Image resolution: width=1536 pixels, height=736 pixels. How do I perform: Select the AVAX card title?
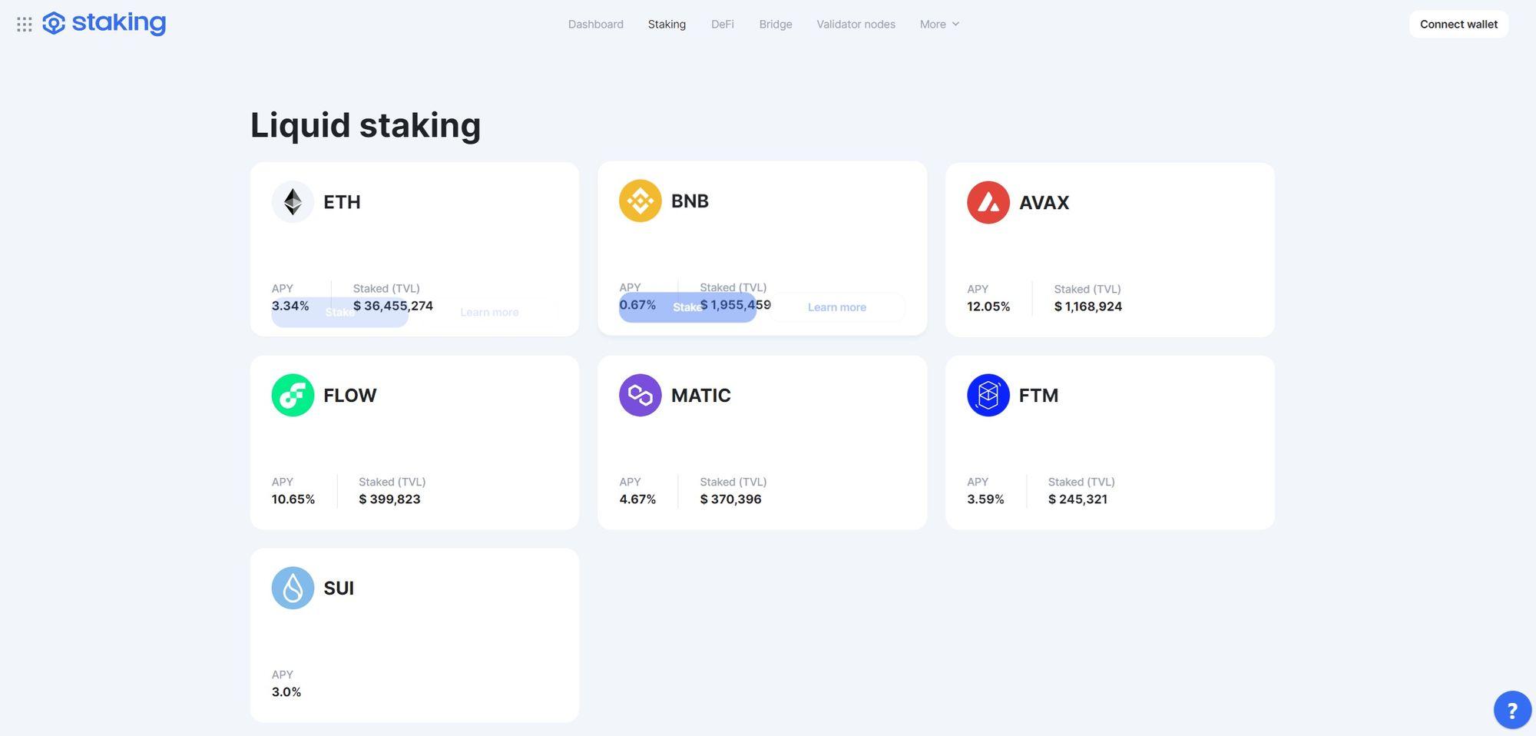click(1044, 202)
